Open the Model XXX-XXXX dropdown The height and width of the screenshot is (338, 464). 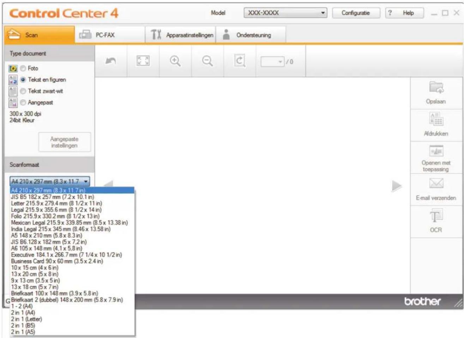coord(285,13)
